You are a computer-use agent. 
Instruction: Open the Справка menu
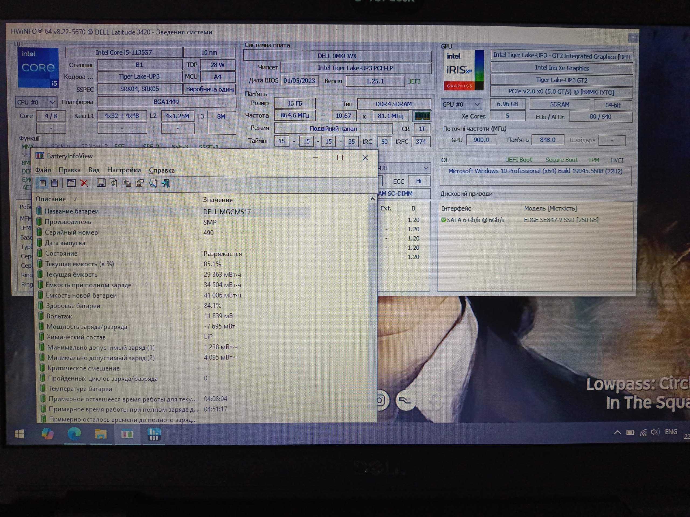161,170
